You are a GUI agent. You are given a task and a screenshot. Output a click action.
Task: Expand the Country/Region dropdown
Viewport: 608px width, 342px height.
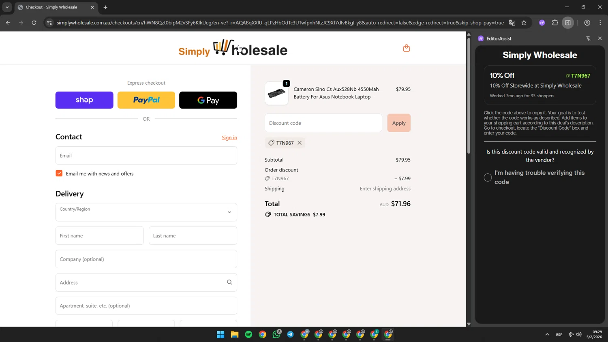(x=146, y=212)
